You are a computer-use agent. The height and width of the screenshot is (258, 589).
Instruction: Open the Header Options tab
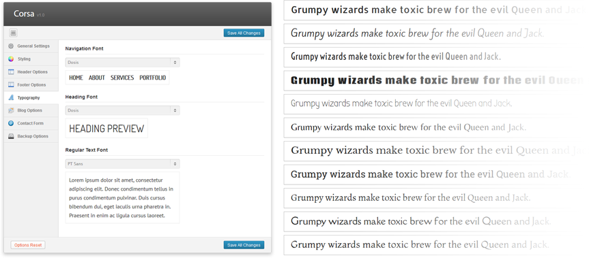31,72
